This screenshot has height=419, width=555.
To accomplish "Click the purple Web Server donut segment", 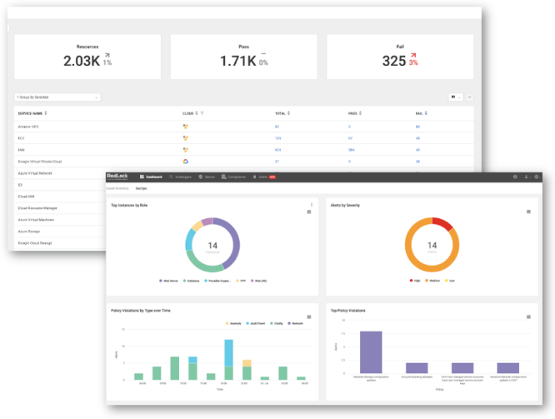I will tap(235, 242).
